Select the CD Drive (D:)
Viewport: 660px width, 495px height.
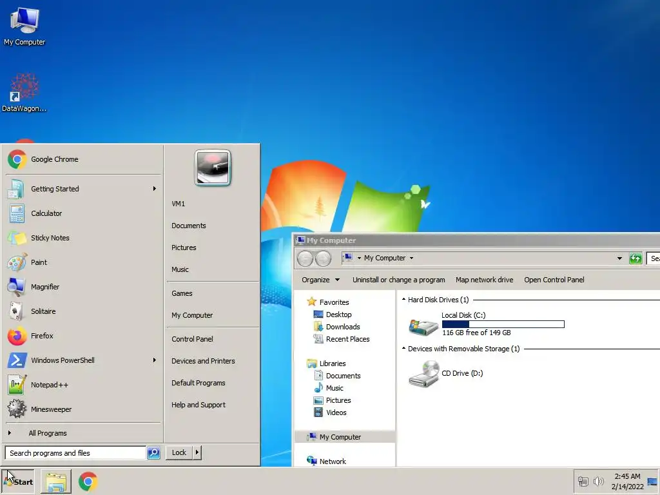point(446,373)
